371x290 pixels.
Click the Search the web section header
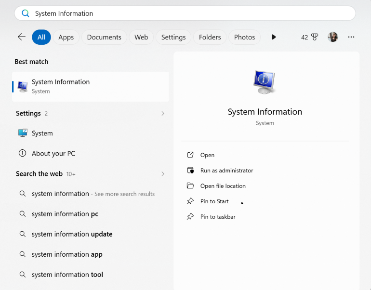click(46, 174)
